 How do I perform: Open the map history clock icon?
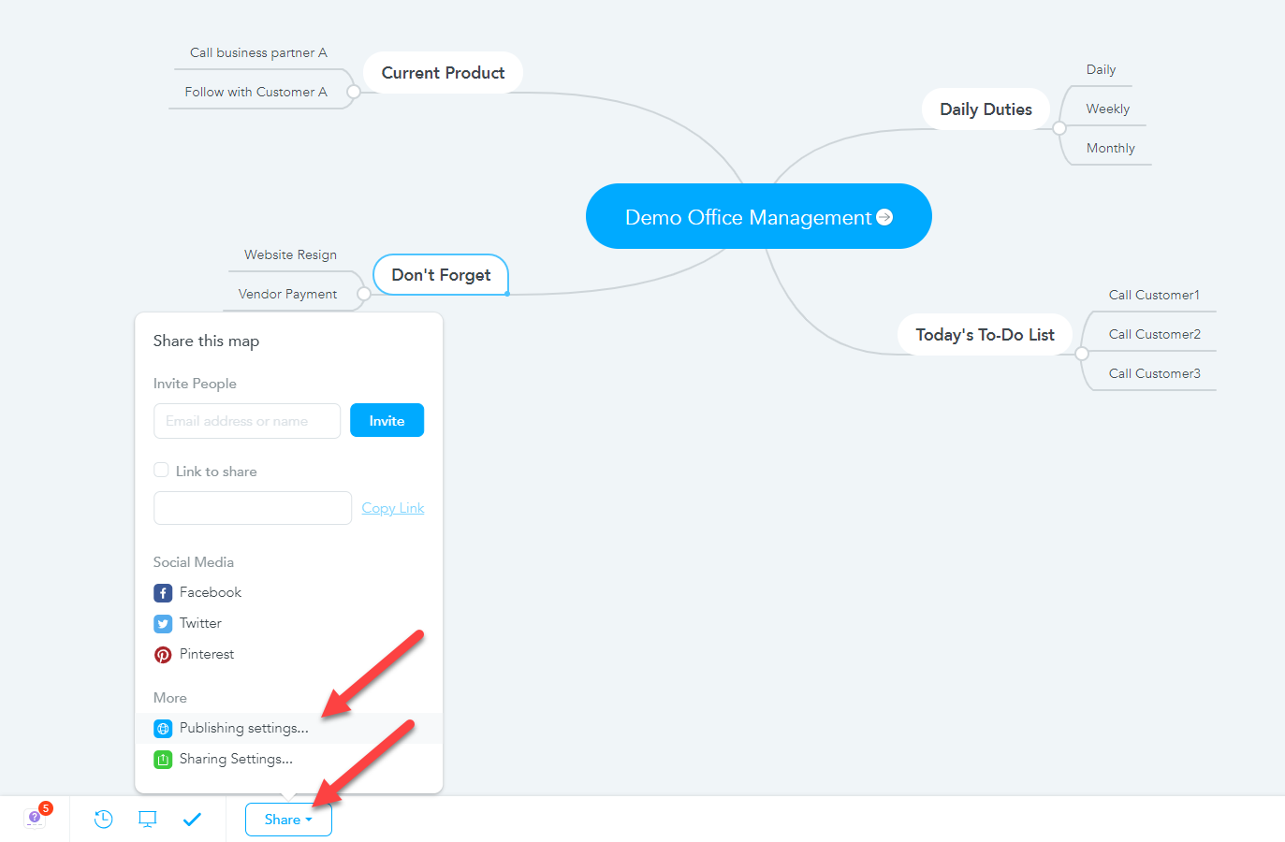click(103, 819)
